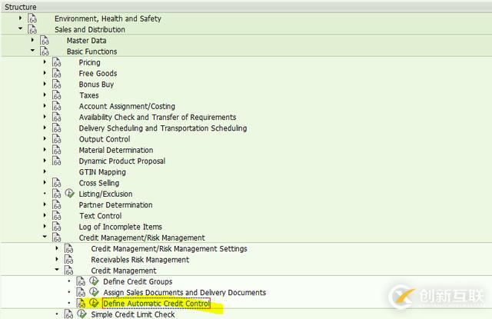Expand the Master Data node
Screen dimensions: 492x319
[x=32, y=40]
